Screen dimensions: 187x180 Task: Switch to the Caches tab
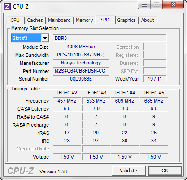point(35,20)
